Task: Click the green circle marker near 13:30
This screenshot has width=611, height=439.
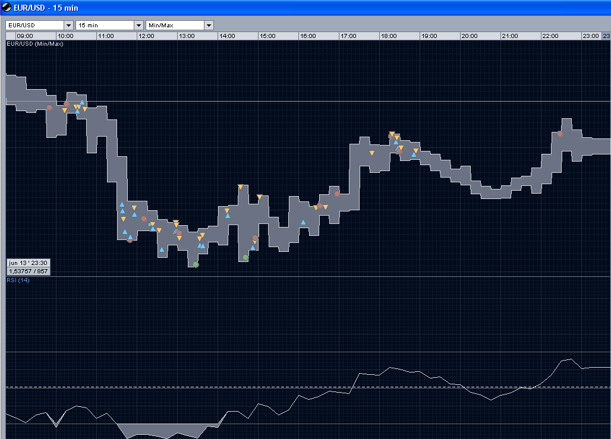Action: point(196,265)
